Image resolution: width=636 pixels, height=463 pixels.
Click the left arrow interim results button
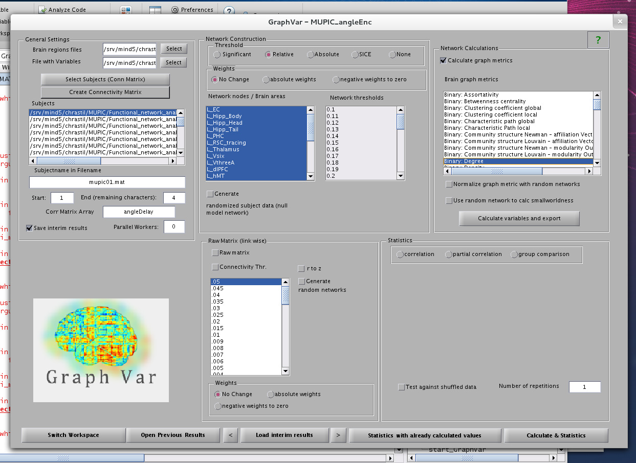click(x=231, y=435)
